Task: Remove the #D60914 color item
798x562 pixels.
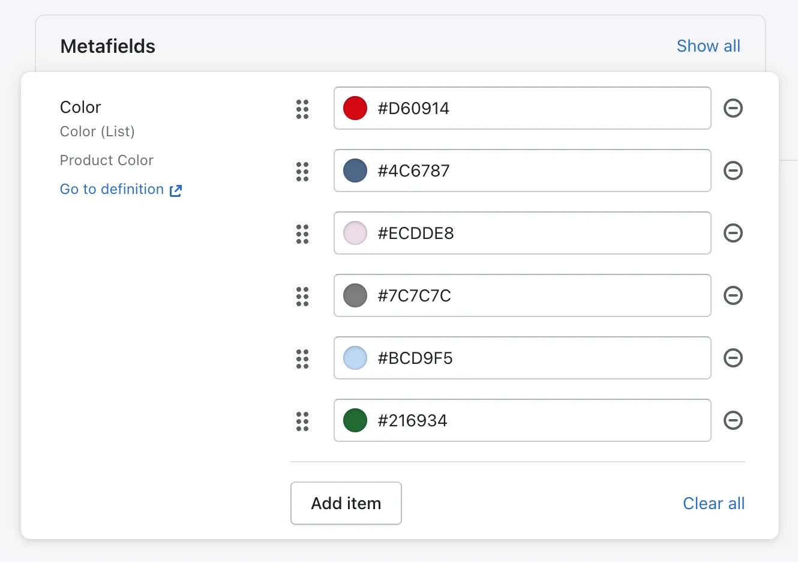Action: tap(733, 108)
